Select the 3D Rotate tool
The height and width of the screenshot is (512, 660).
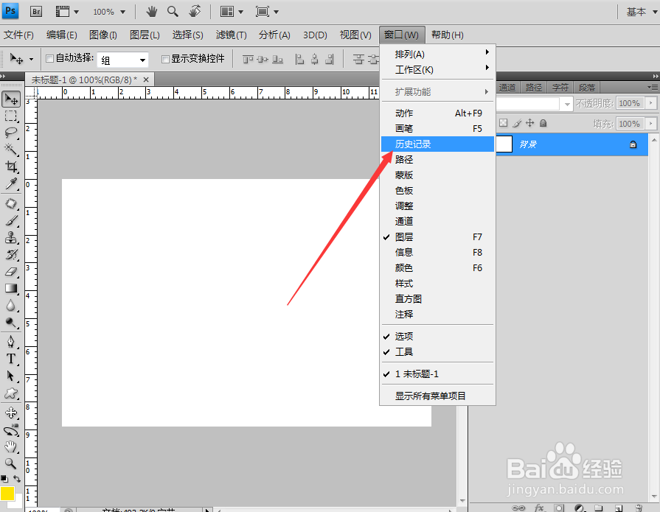coord(11,413)
